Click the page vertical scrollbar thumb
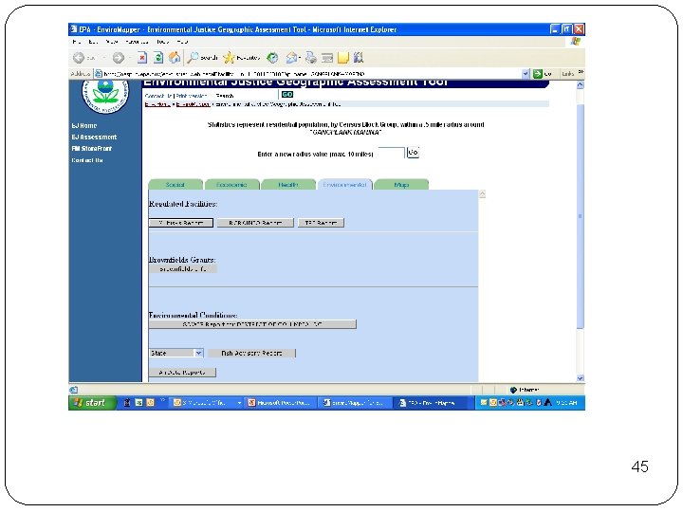 (x=580, y=216)
